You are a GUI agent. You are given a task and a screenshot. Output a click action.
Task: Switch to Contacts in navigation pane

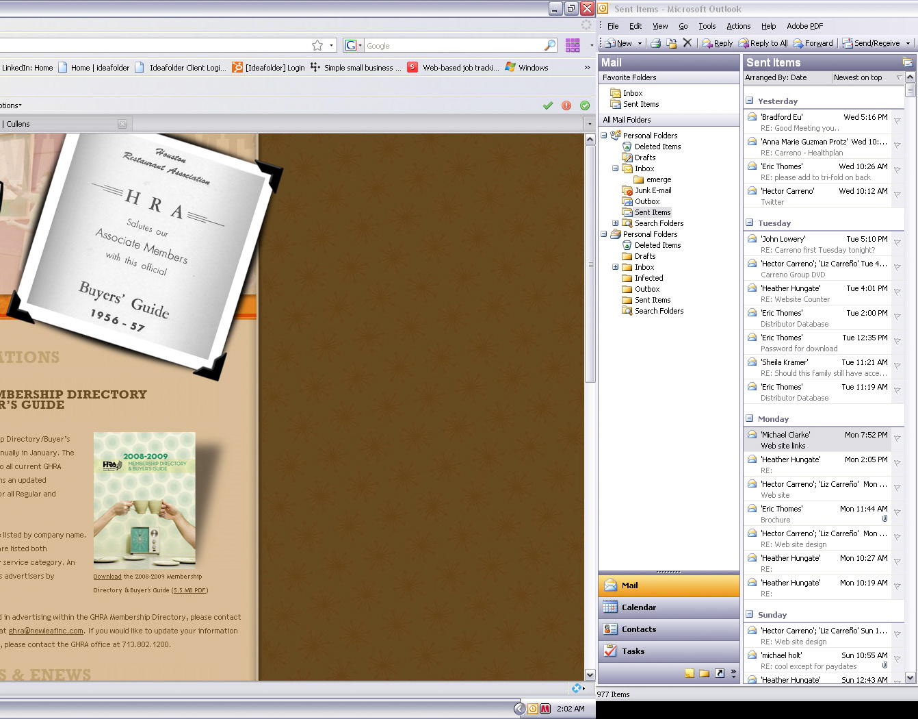(x=669, y=629)
